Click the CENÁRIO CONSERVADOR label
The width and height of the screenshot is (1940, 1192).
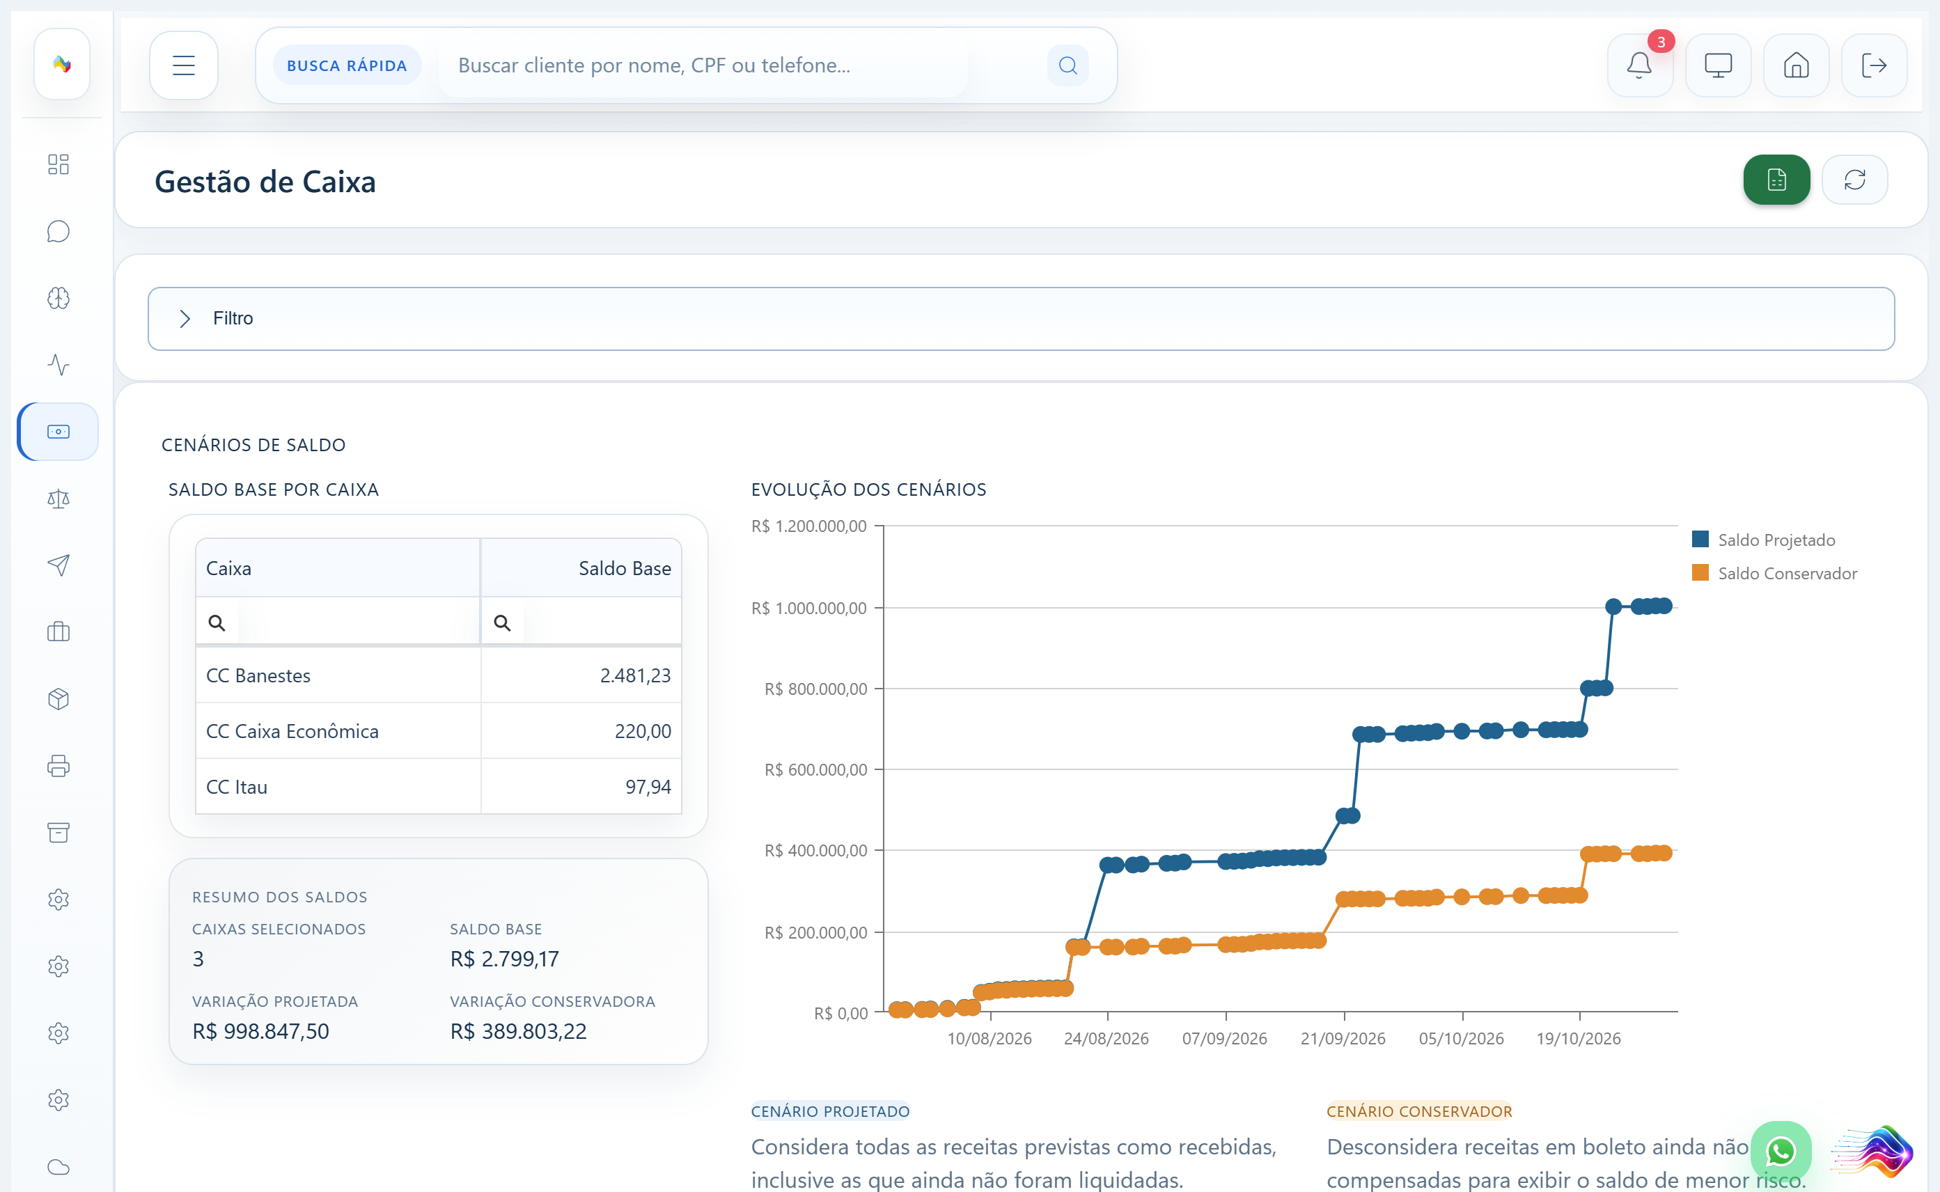tap(1419, 1112)
